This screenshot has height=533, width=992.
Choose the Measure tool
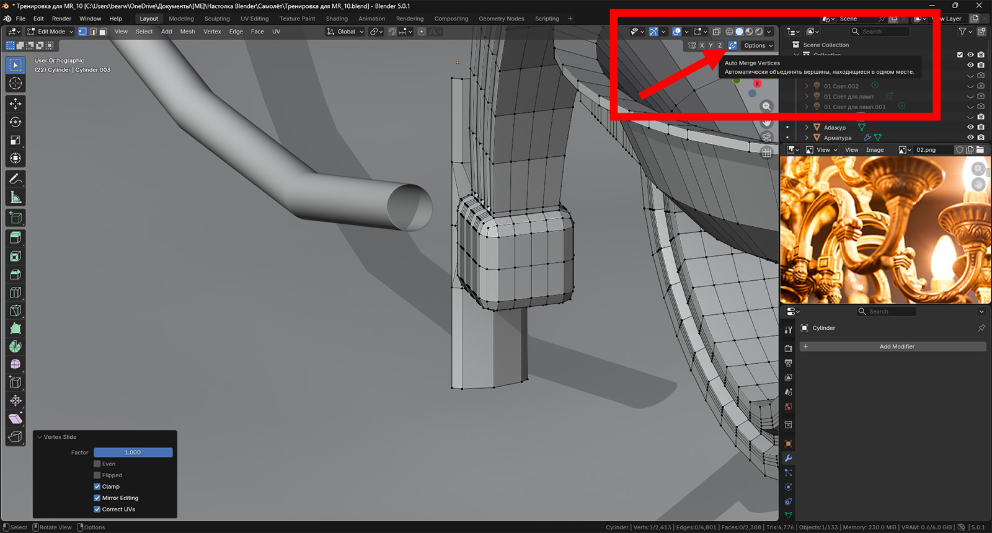pyautogui.click(x=15, y=198)
